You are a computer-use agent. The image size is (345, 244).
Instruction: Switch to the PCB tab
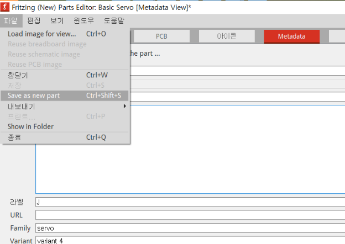tap(161, 36)
